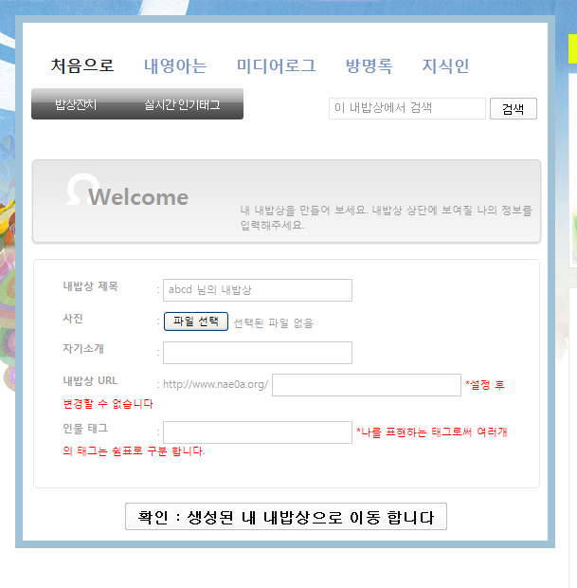Click the http://www.nae0a.org/ URL prefix text

tap(215, 384)
